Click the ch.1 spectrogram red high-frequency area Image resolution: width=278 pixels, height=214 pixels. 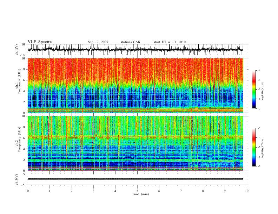pyautogui.click(x=135, y=70)
